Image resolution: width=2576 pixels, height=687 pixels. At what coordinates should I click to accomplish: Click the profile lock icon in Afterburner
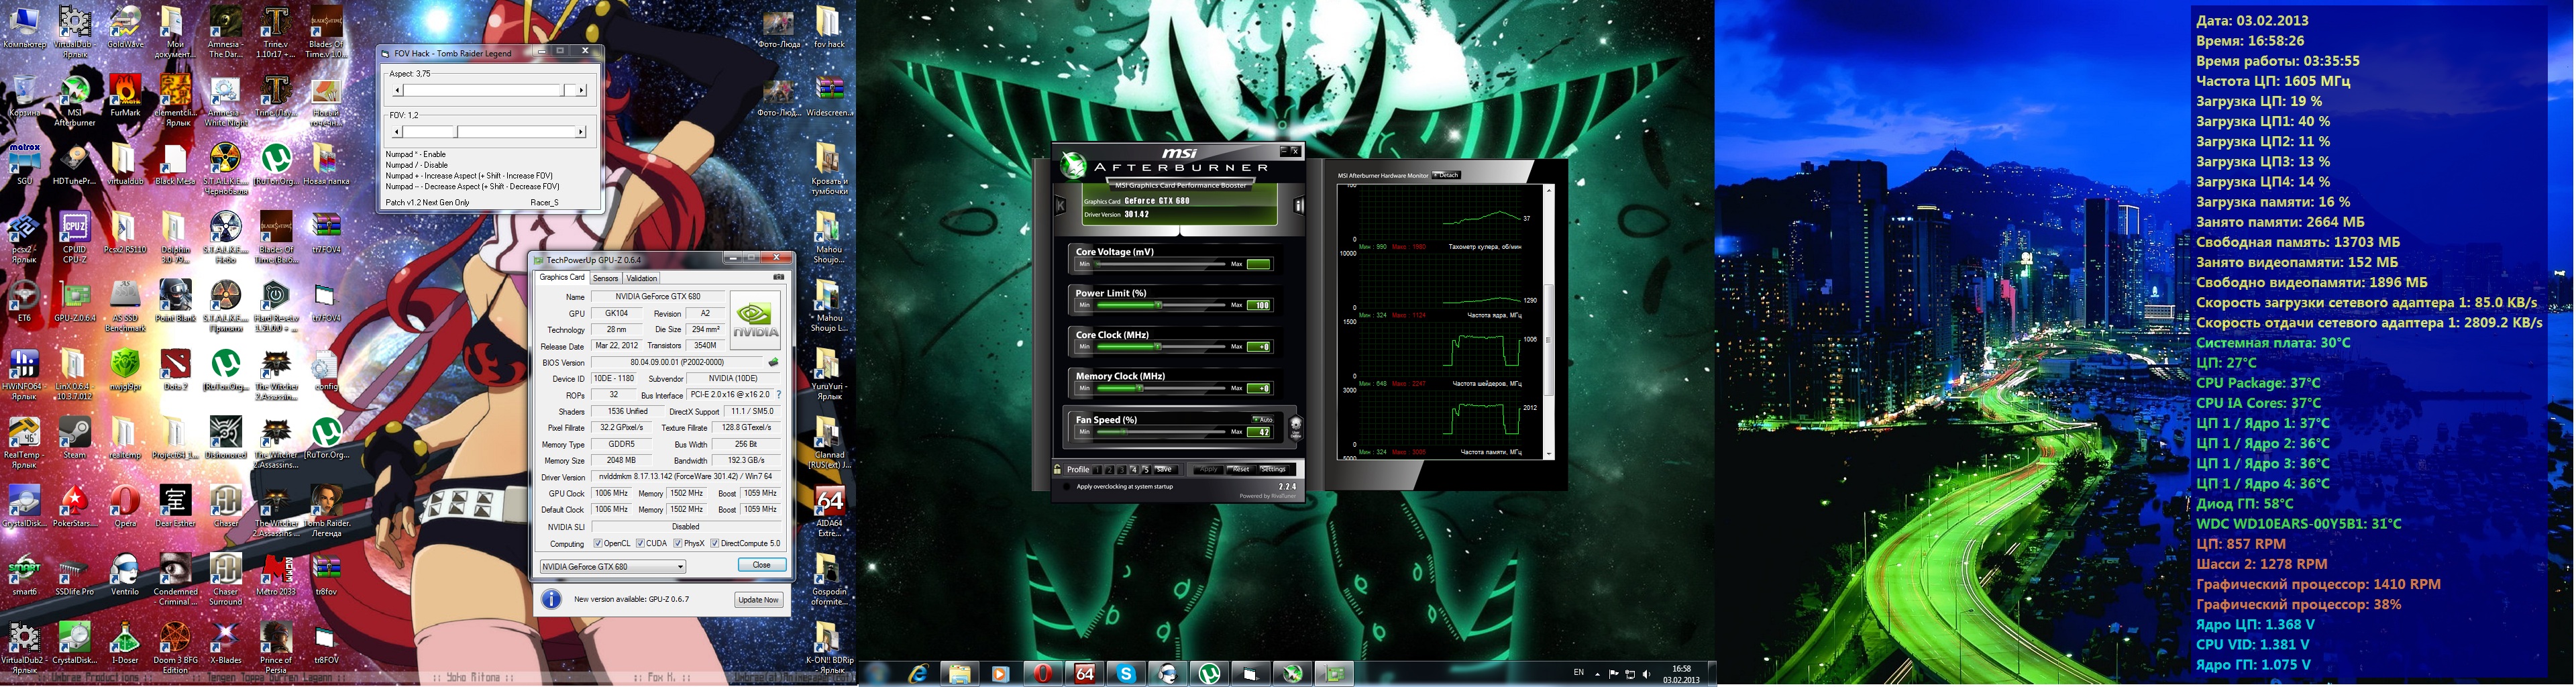pyautogui.click(x=1057, y=469)
